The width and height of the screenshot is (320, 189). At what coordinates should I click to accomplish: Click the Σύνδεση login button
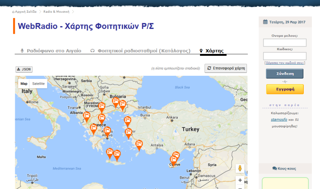click(x=284, y=74)
